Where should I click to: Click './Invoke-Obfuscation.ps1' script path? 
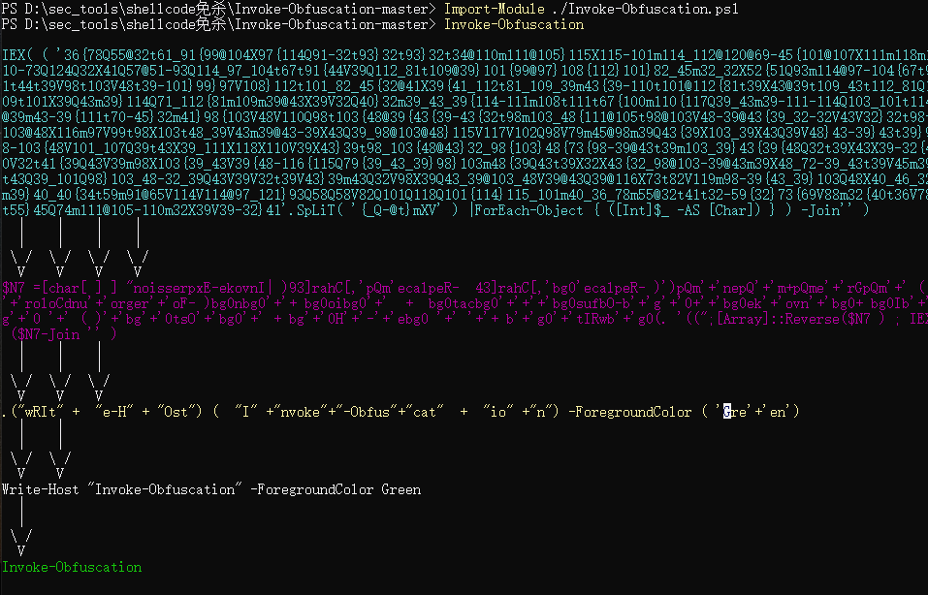tap(646, 9)
